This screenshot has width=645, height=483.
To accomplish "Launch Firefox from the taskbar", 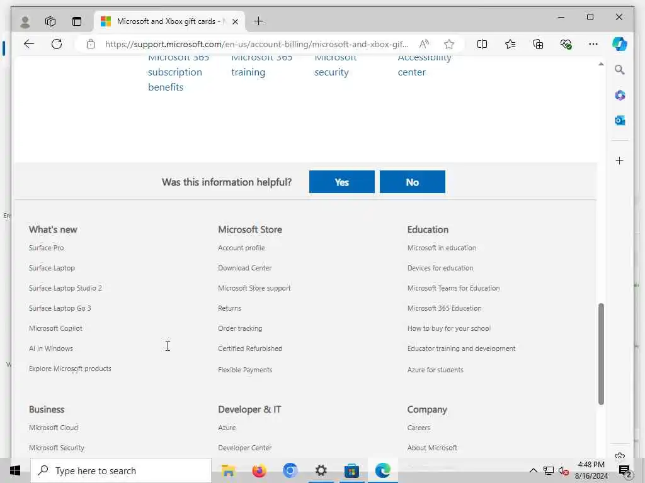I will pos(259,470).
